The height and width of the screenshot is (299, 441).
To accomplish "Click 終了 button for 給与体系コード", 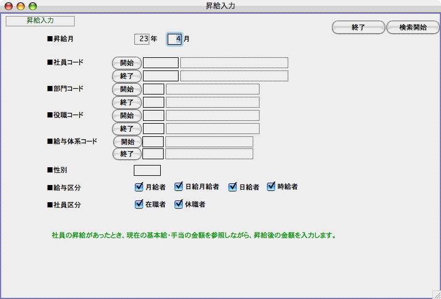I will pos(127,154).
